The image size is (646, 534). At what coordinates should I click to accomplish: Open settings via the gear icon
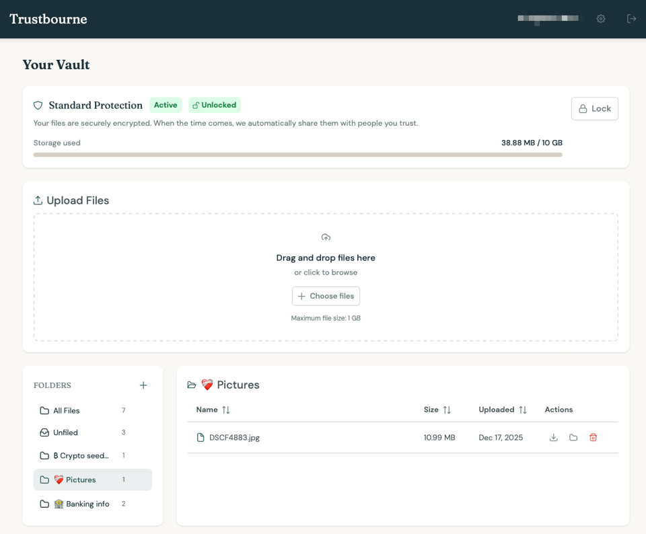pos(600,19)
